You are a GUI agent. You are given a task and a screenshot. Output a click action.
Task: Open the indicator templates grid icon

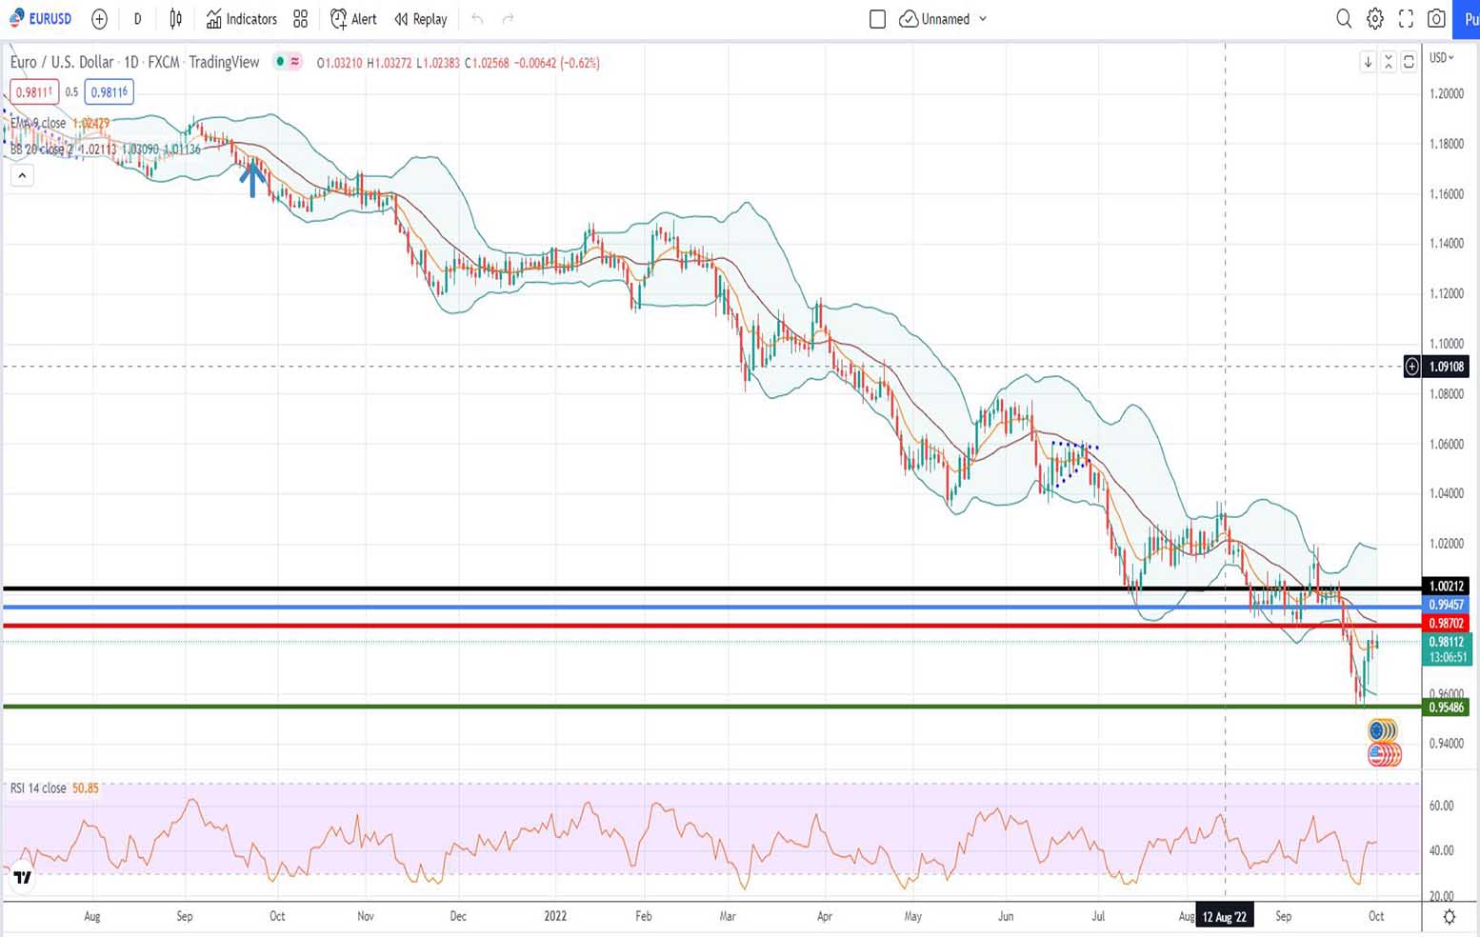tap(301, 19)
